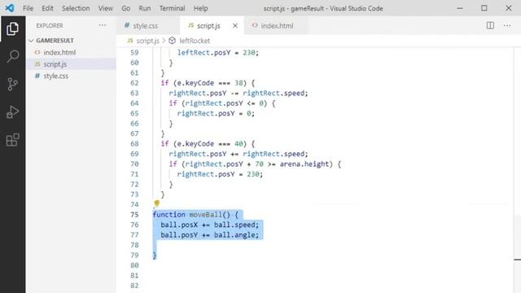The width and height of the screenshot is (521, 293).
Task: Maximize the VS Code window
Action: (x=484, y=8)
